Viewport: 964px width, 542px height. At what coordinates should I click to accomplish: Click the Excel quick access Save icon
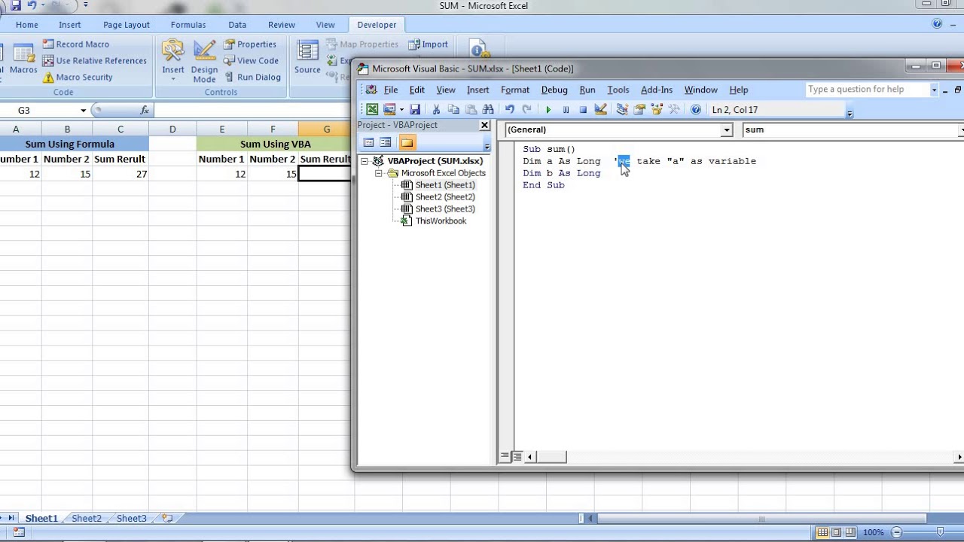(16, 5)
